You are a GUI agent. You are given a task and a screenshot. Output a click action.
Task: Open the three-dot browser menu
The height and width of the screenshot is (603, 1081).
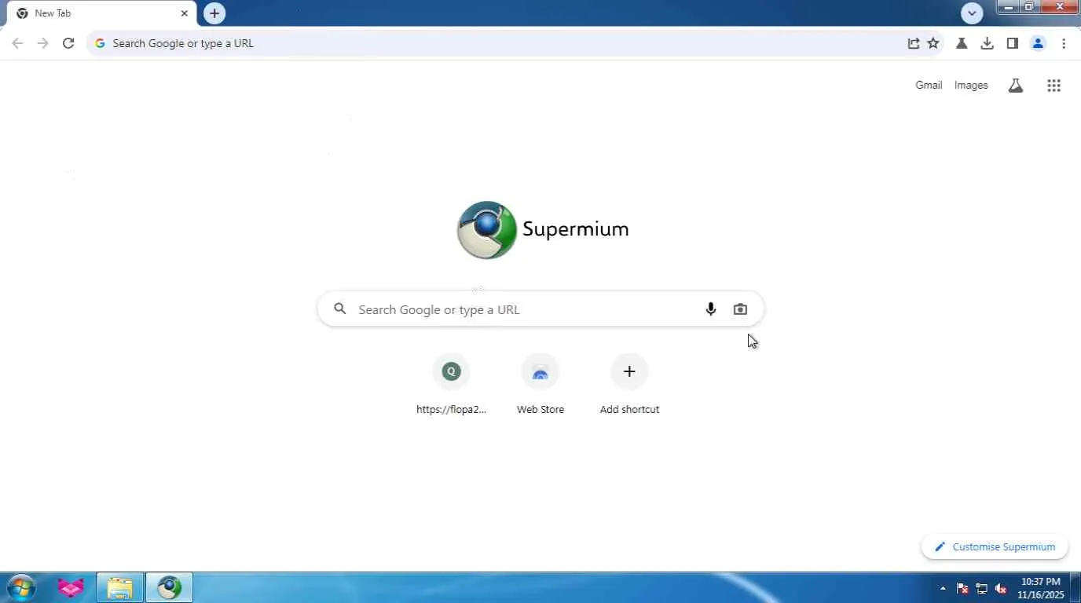(x=1064, y=44)
